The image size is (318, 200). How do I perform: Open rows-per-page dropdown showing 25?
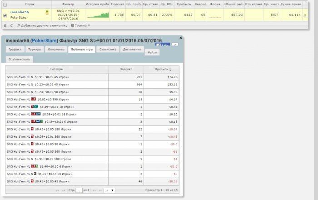click(109, 190)
